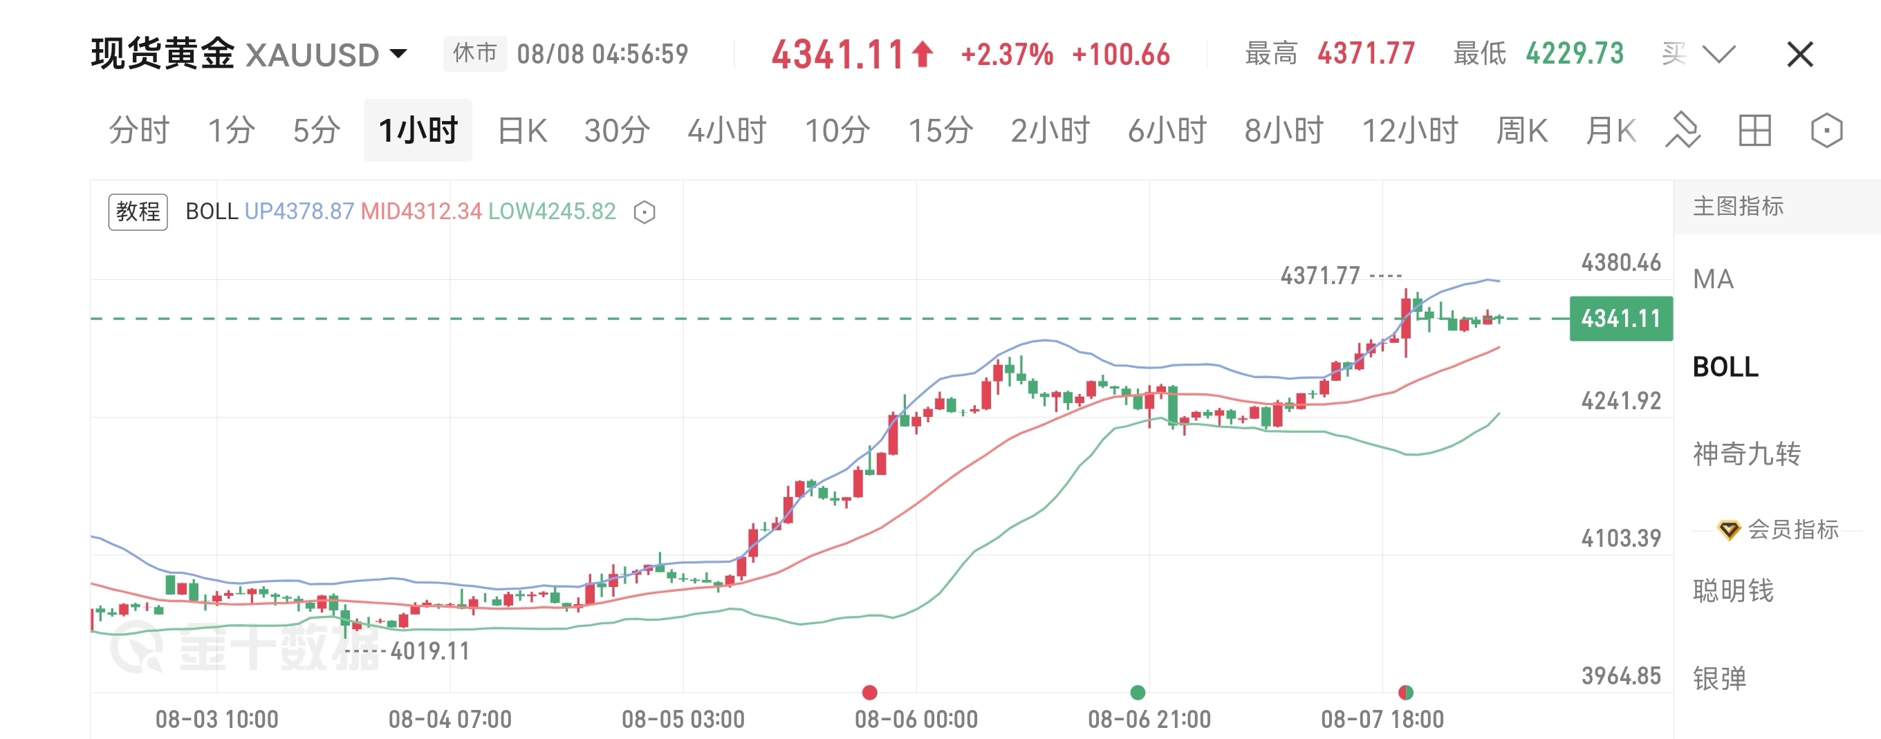This screenshot has height=739, width=1881.
Task: Select the 15分 timeframe tab
Action: [x=940, y=131]
